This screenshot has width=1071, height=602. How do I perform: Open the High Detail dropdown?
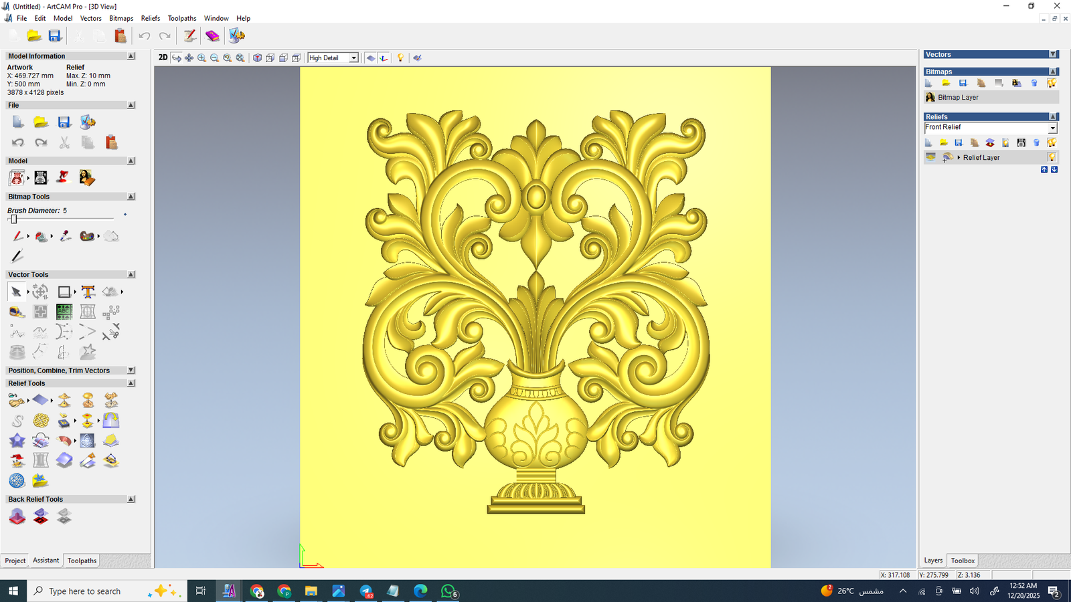[353, 58]
